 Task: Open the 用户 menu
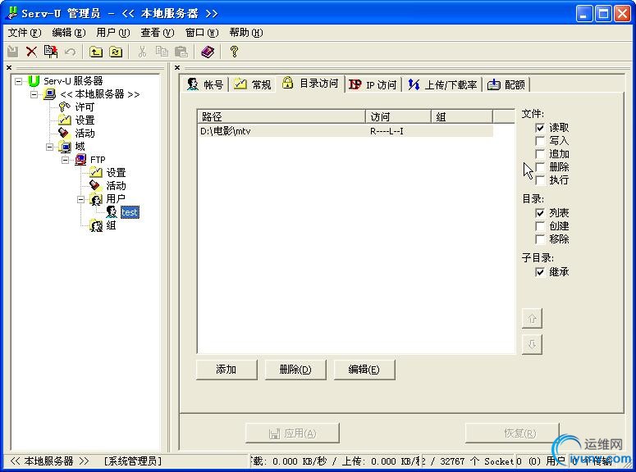coord(113,33)
